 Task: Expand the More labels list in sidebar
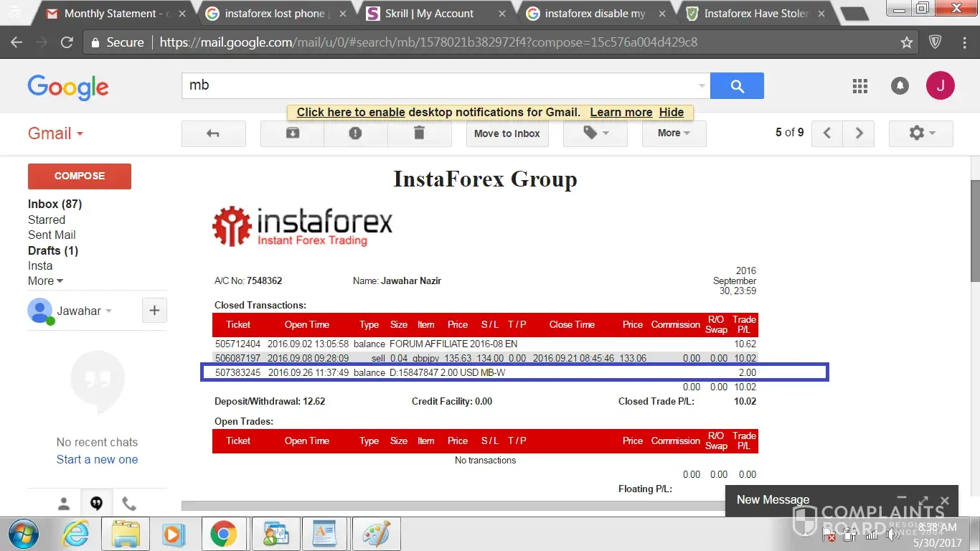click(x=45, y=281)
